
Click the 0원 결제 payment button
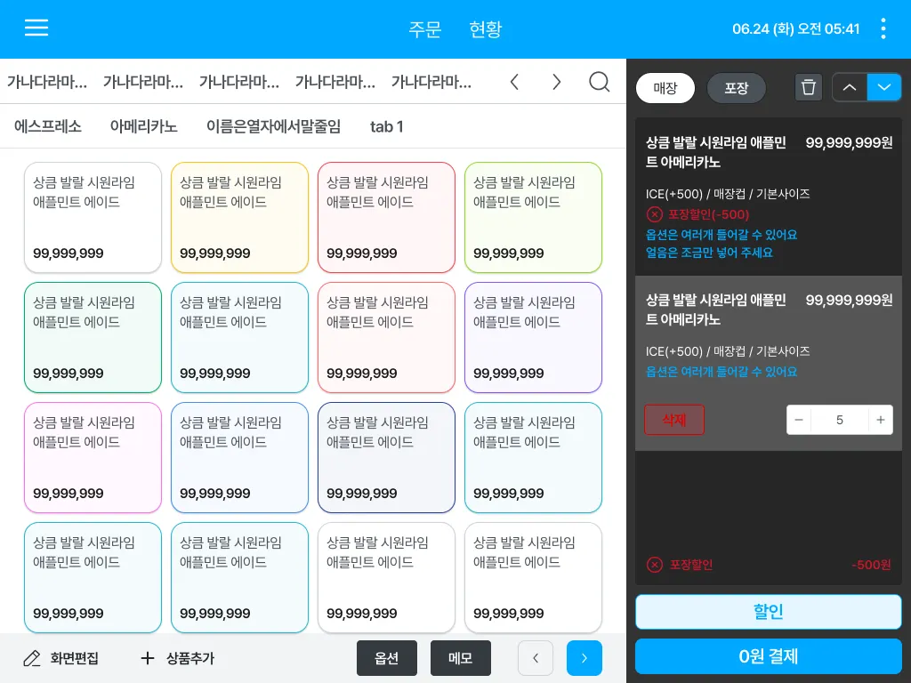click(x=768, y=656)
